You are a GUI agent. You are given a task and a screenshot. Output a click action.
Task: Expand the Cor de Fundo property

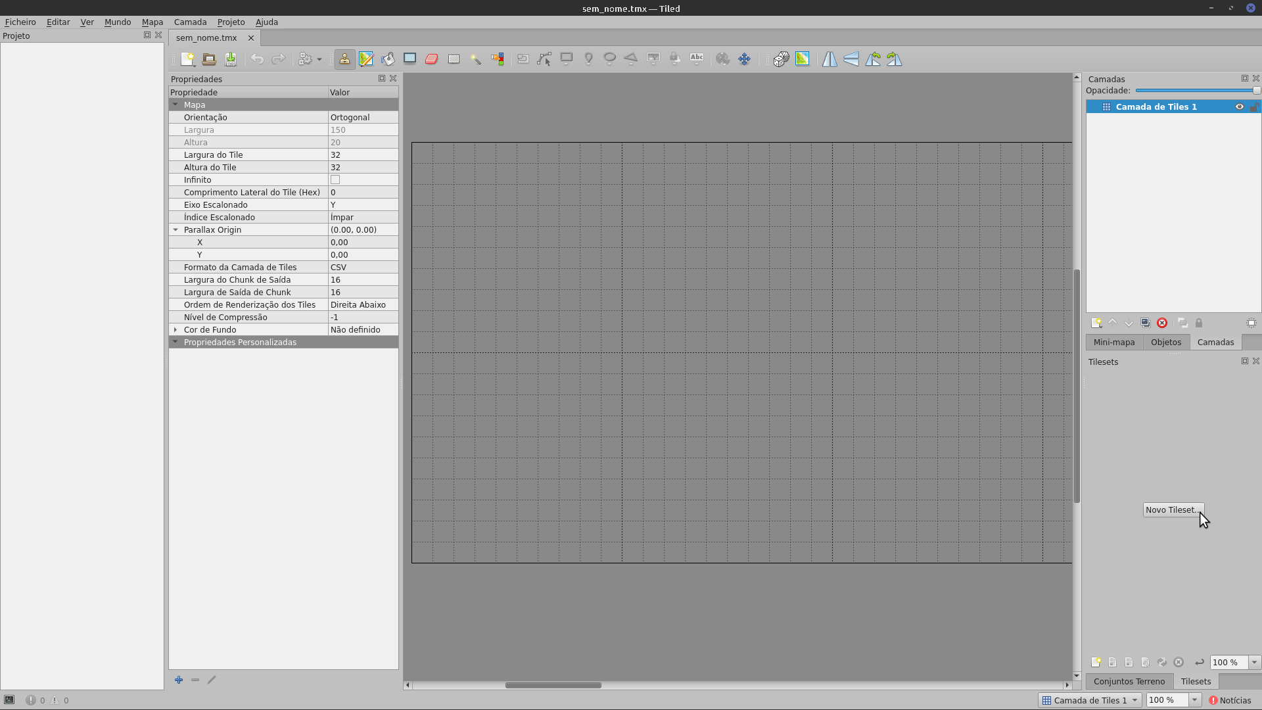click(175, 329)
